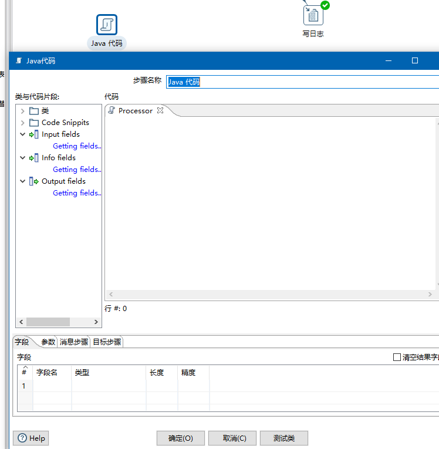The width and height of the screenshot is (439, 449).
Task: Click the 类 folder icon
Action: point(34,111)
